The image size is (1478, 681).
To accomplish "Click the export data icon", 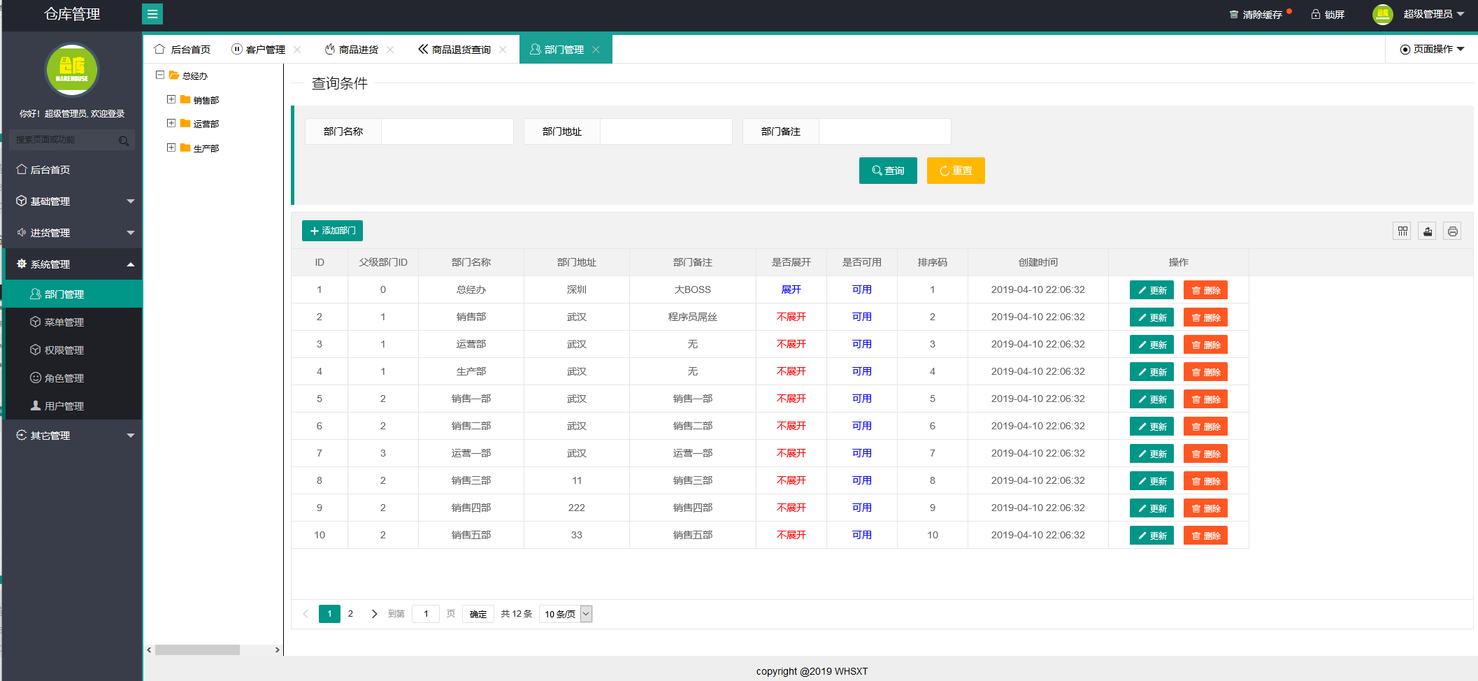I will 1427,231.
